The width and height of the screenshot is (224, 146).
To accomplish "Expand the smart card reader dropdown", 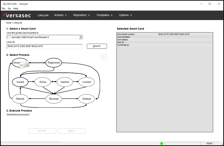I will tap(81, 37).
